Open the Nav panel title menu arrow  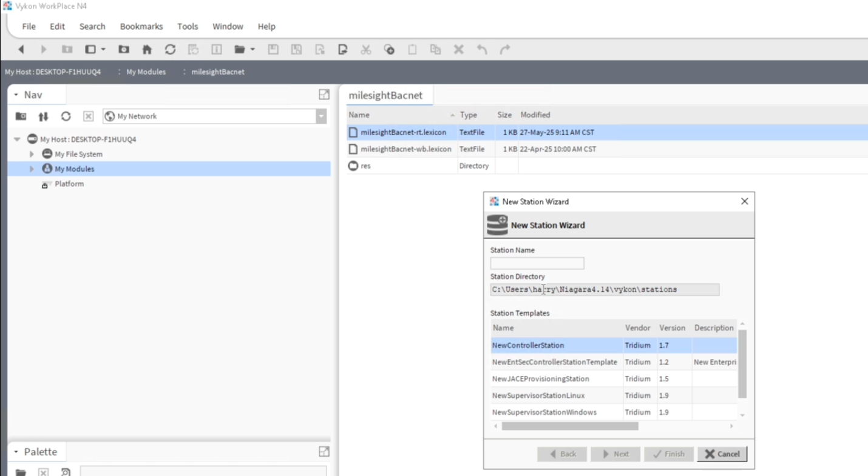point(16,95)
